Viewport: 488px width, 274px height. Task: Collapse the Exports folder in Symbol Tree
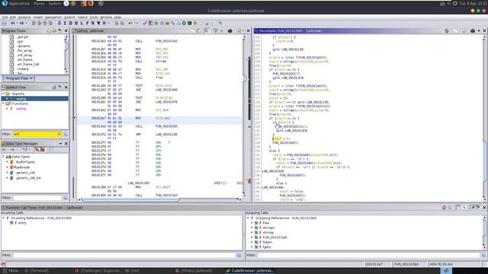(3, 94)
